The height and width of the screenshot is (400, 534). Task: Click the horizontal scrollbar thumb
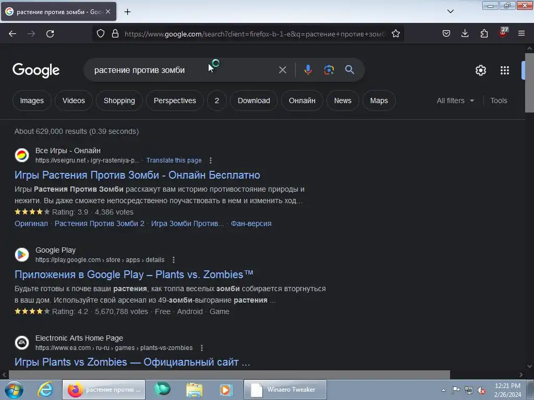(x=229, y=374)
